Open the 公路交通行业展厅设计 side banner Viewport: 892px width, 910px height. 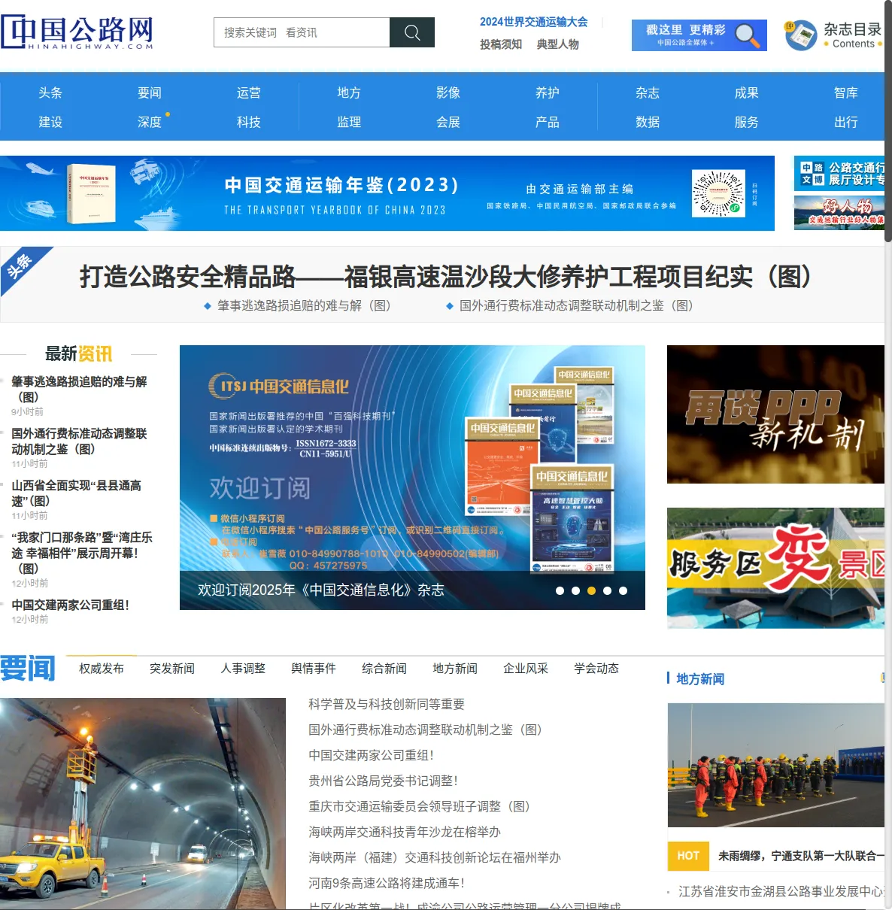point(839,174)
